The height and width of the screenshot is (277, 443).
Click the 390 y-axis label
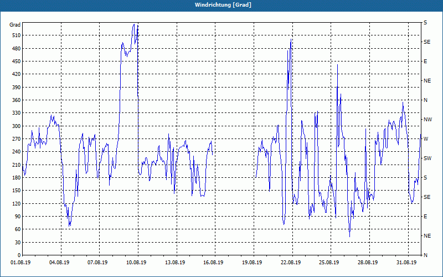click(x=17, y=88)
